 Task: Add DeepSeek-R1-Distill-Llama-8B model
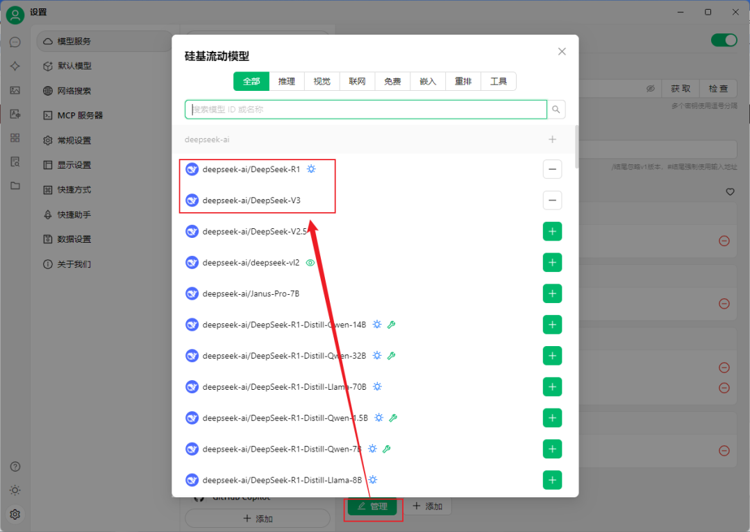coord(553,480)
